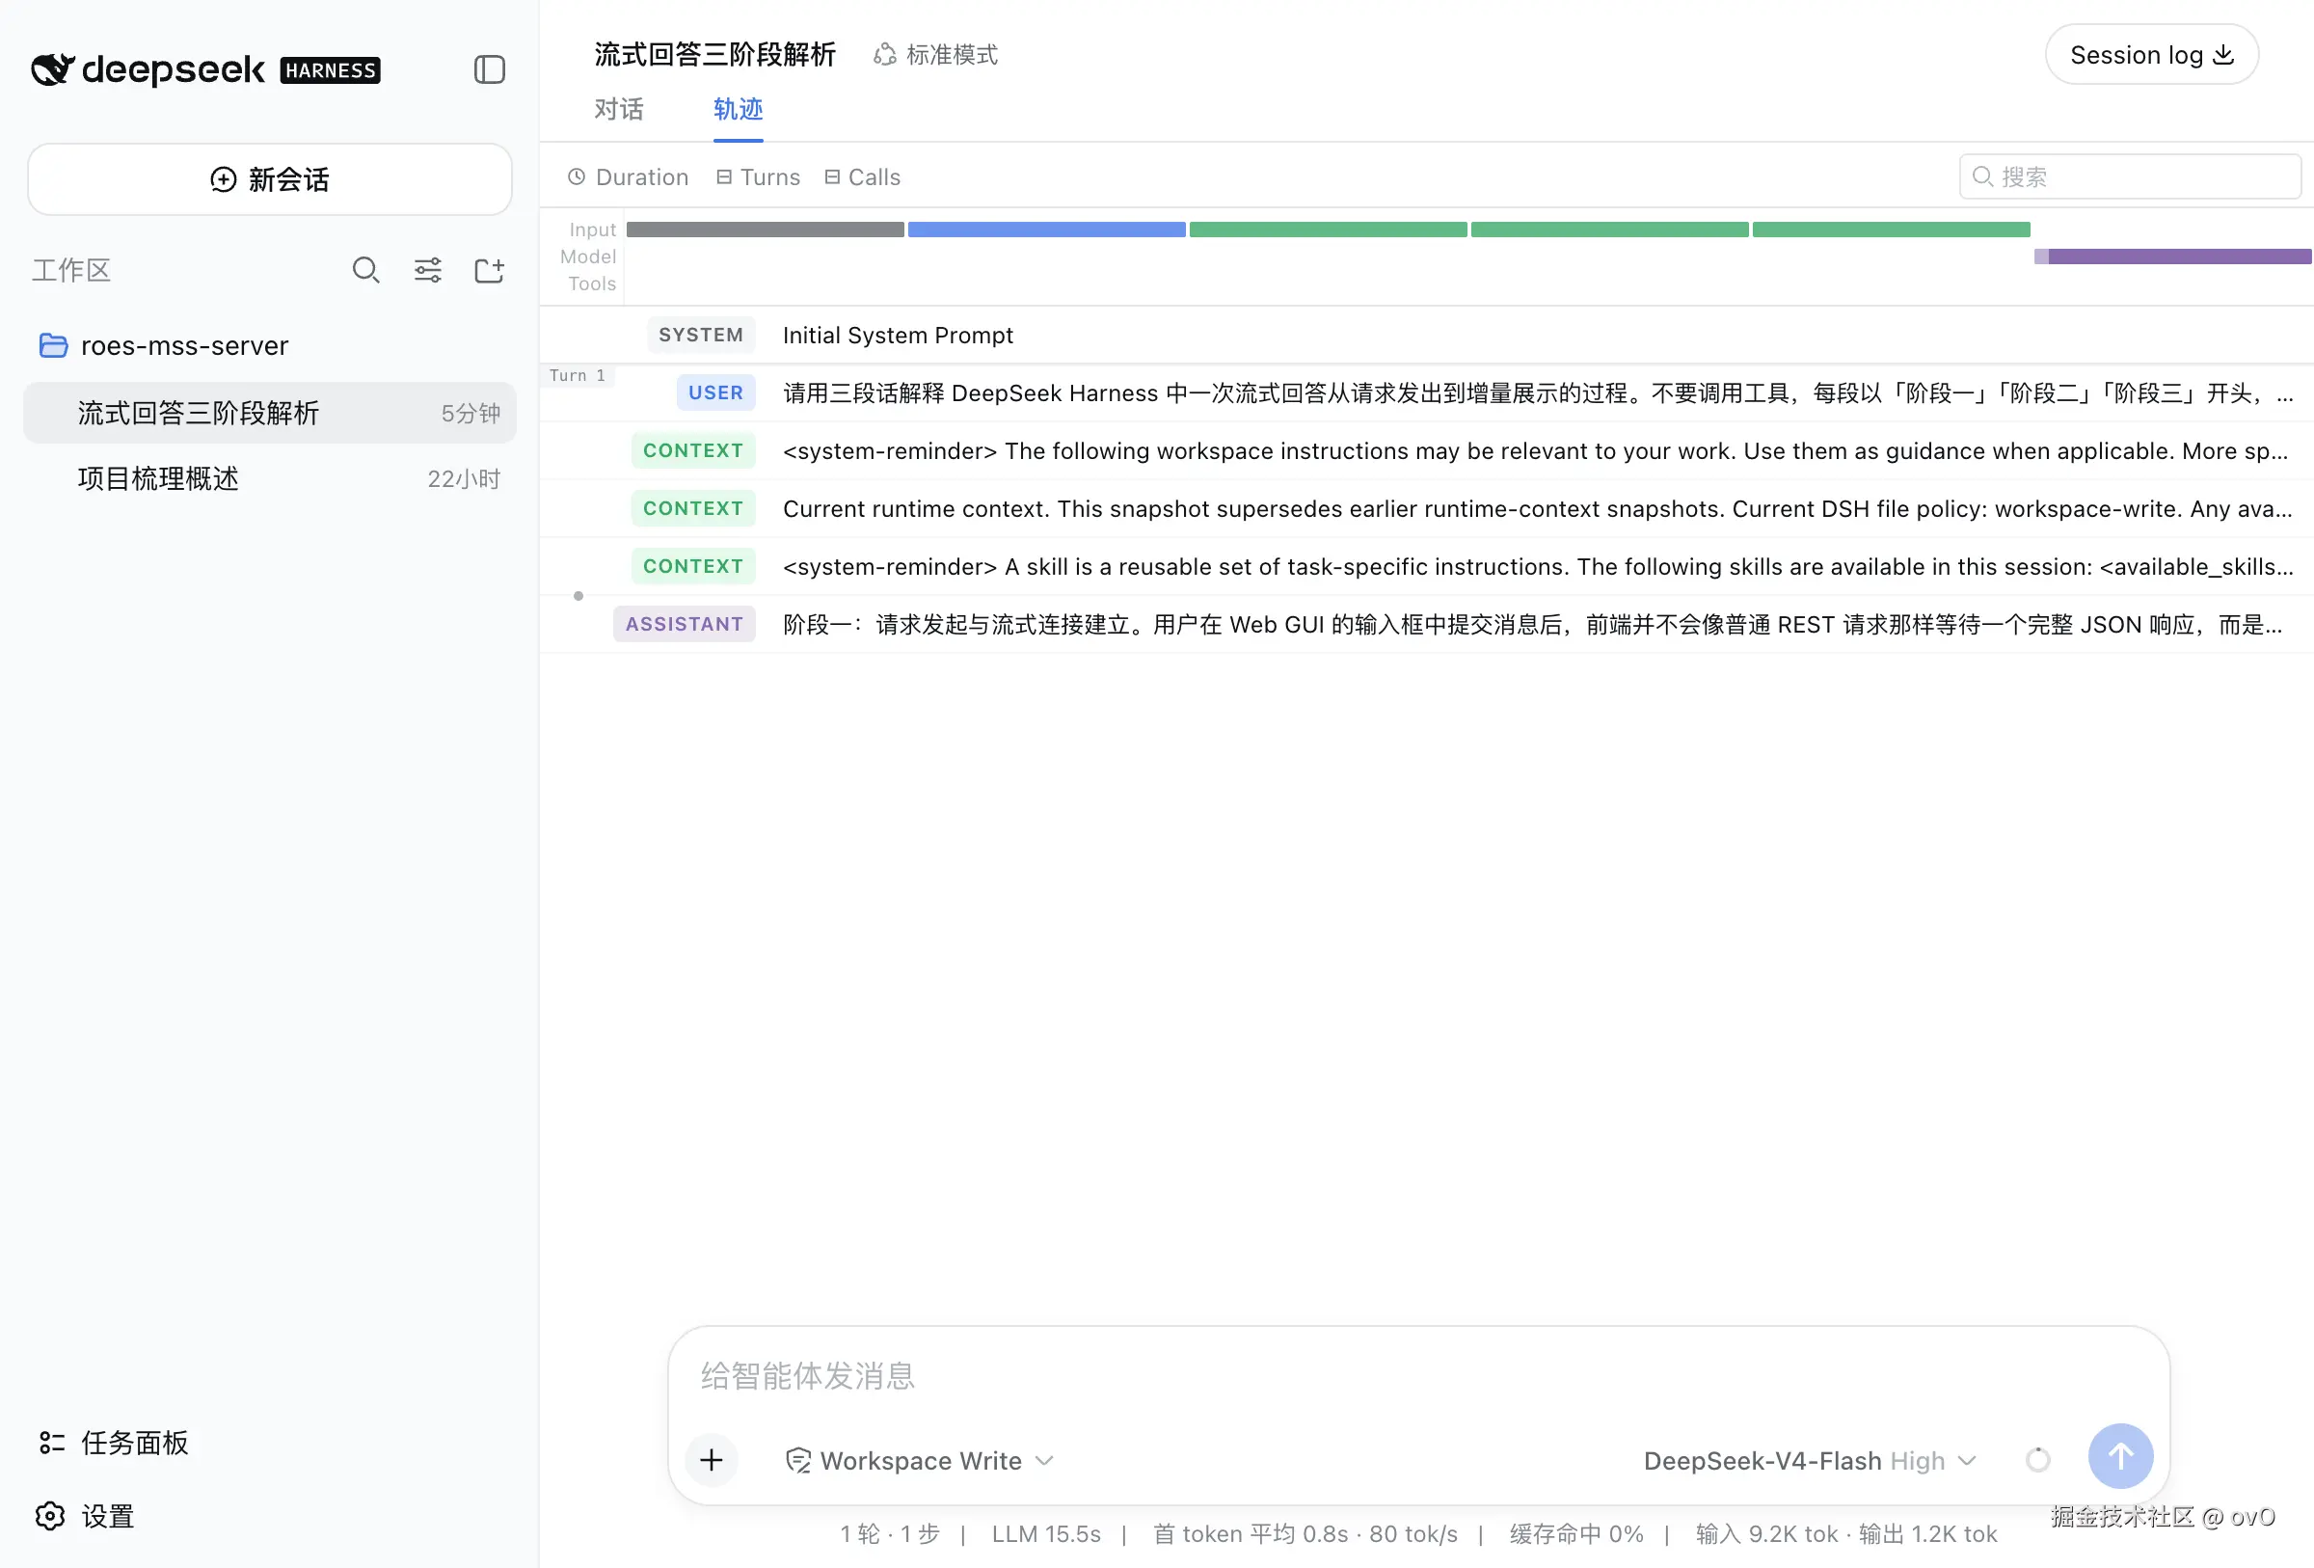This screenshot has width=2314, height=1568.
Task: Open the CONTEXT available skills row
Action: coord(1426,565)
